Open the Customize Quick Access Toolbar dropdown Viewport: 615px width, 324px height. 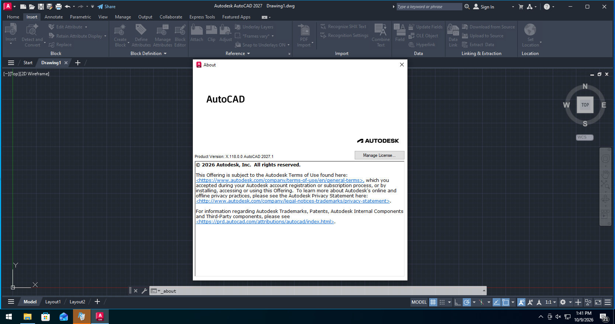tap(92, 7)
